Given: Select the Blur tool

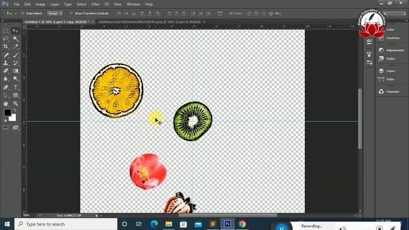Looking at the screenshot, I should coord(6,79).
